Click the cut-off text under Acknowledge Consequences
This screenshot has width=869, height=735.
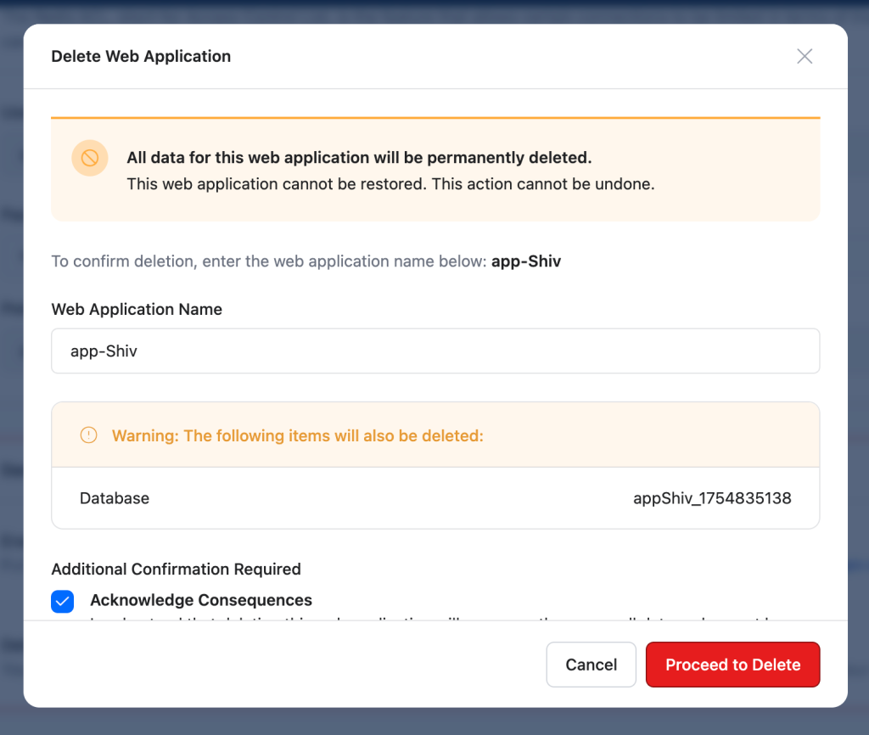tap(432, 618)
